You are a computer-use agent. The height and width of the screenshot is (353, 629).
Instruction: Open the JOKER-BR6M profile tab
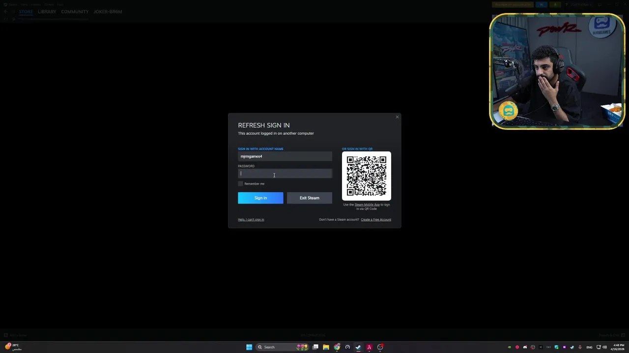click(x=108, y=12)
